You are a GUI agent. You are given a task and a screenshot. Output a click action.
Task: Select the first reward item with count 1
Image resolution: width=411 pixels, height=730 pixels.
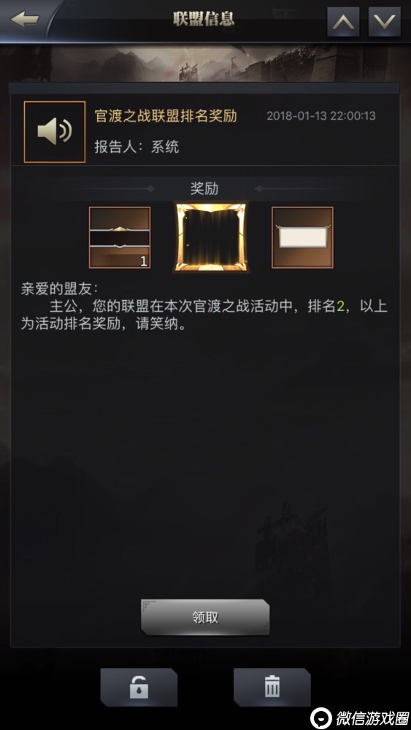point(120,237)
